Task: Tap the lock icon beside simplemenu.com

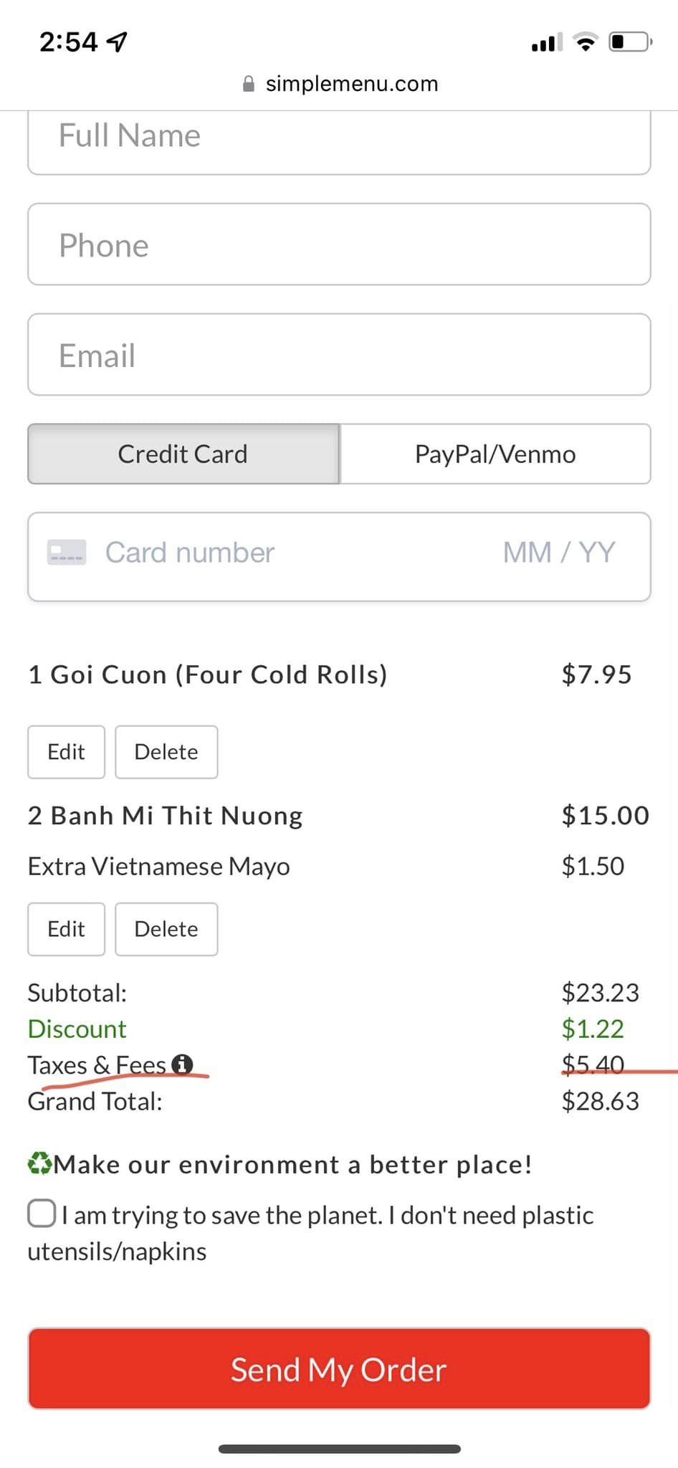Action: coord(249,85)
